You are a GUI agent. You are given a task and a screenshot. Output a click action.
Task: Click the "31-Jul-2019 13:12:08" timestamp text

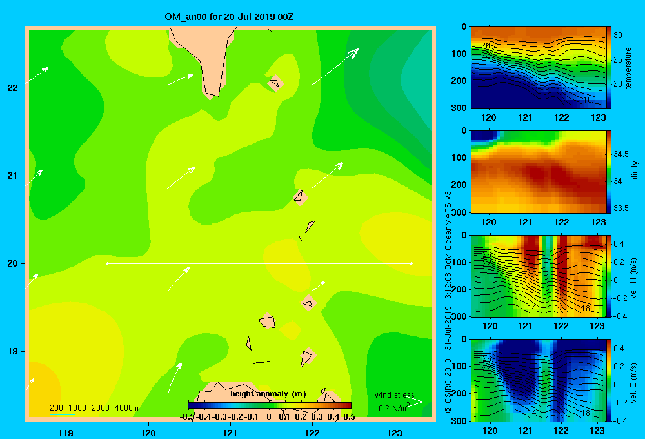pyautogui.click(x=448, y=311)
